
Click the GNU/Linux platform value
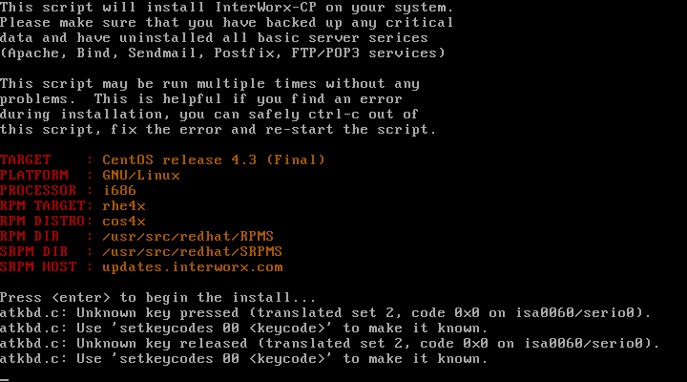(141, 175)
